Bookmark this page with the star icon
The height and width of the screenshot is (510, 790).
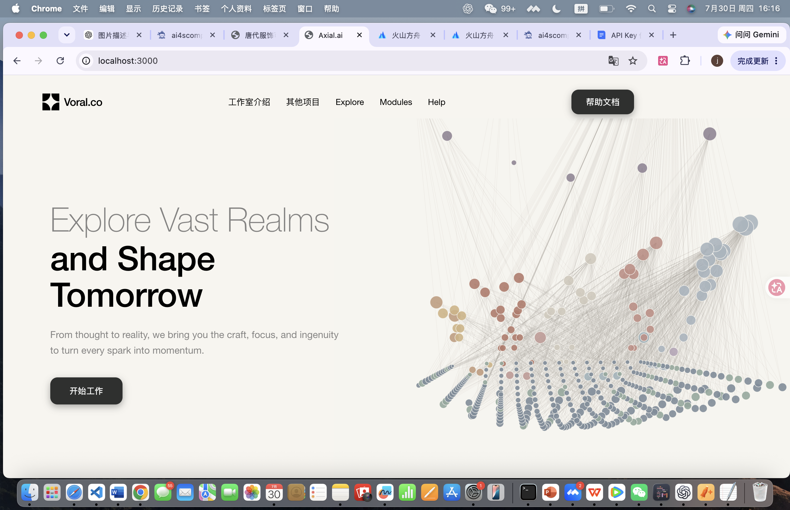[633, 61]
